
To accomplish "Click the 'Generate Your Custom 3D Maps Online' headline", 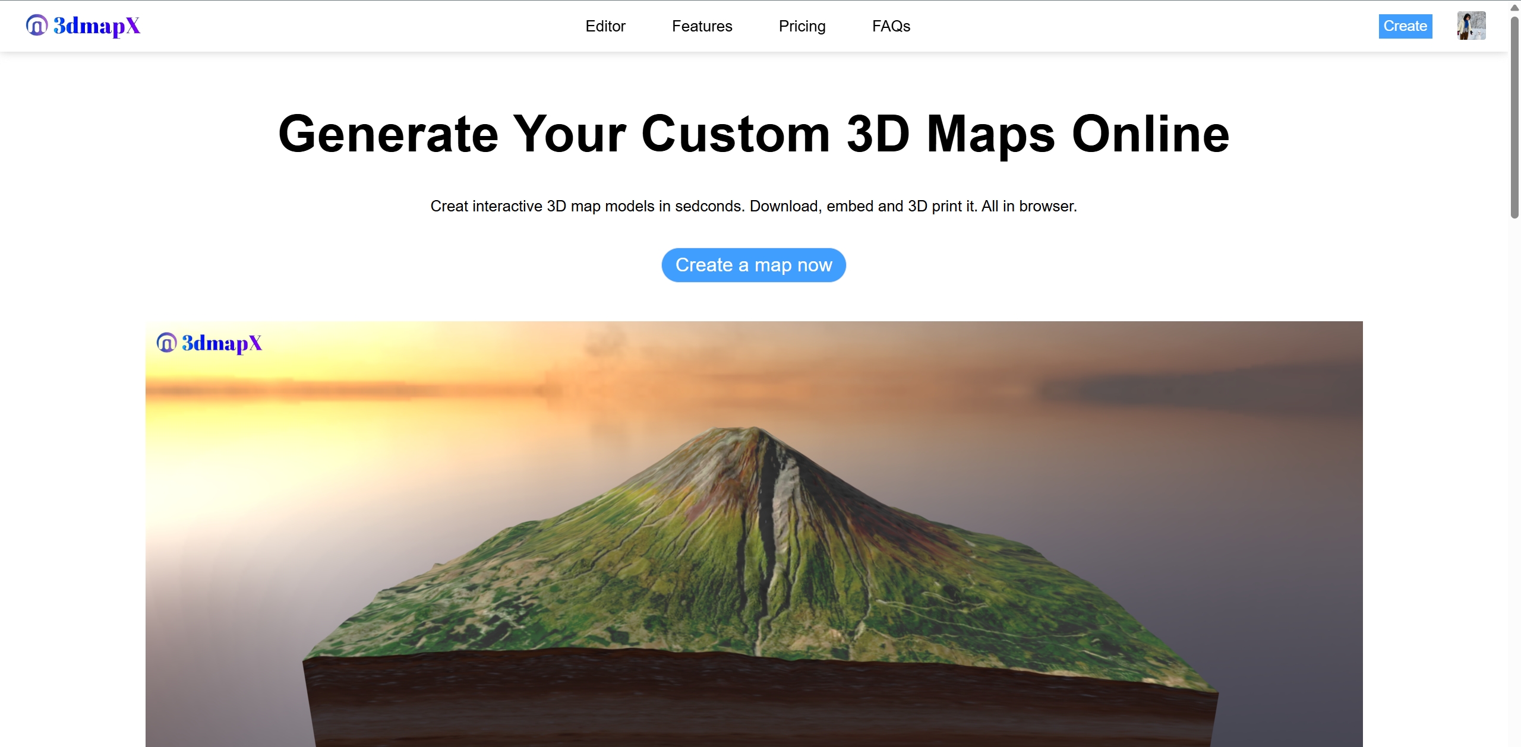I will 753,134.
